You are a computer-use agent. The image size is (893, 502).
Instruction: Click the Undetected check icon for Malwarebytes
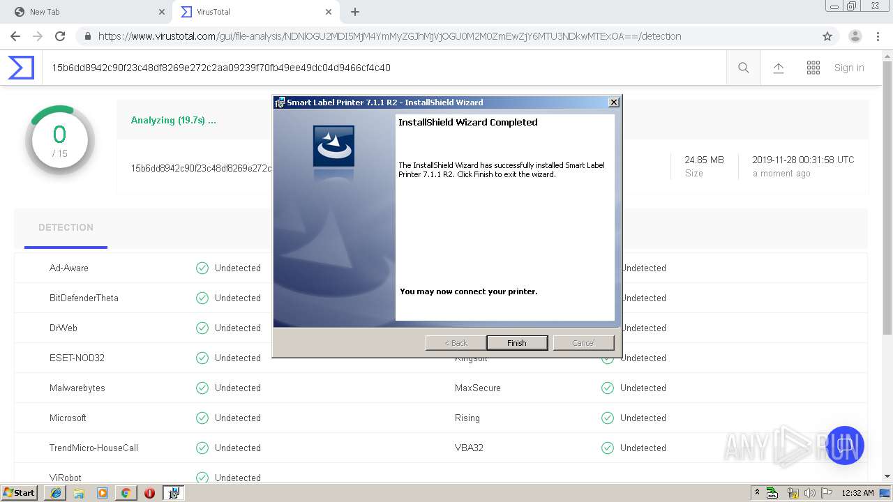pyautogui.click(x=202, y=388)
